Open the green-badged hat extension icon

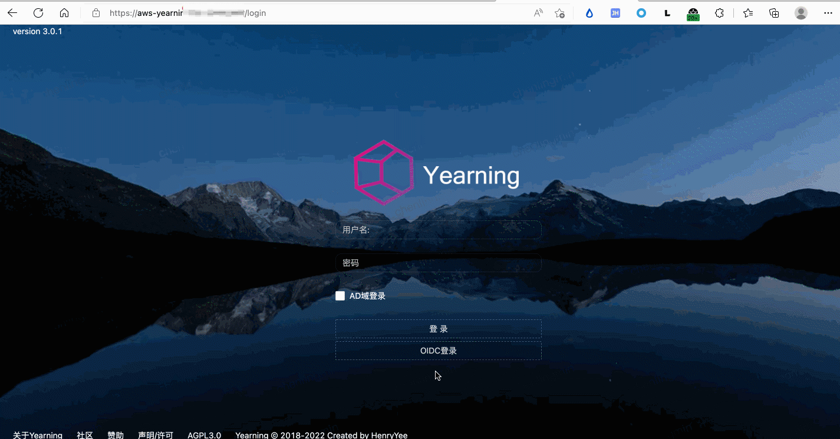pos(693,14)
